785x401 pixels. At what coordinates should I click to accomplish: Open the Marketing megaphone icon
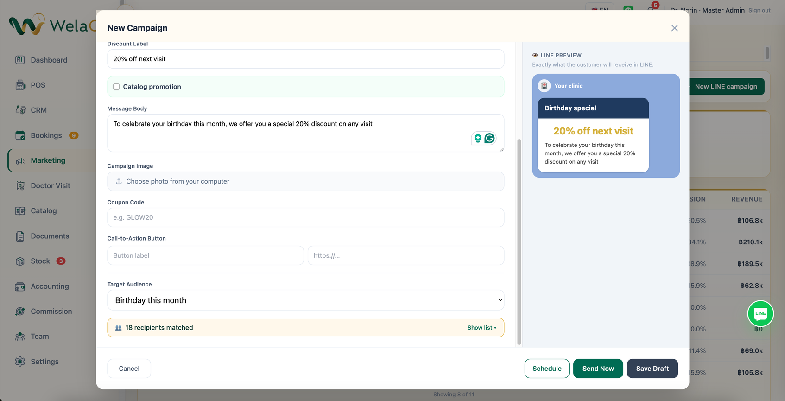pyautogui.click(x=20, y=160)
